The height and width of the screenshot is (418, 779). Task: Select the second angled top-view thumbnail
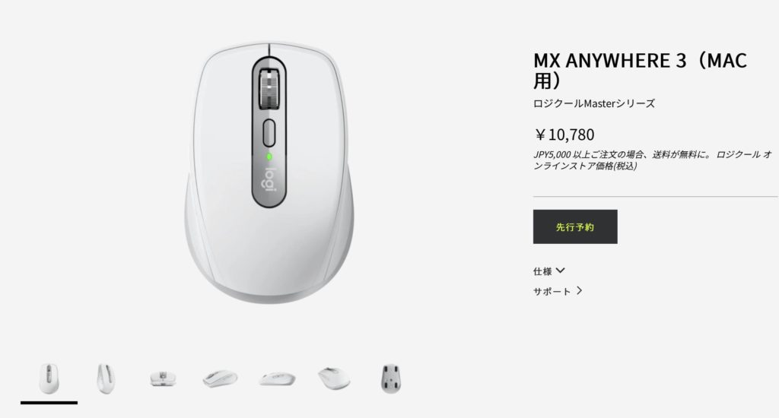pyautogui.click(x=106, y=378)
